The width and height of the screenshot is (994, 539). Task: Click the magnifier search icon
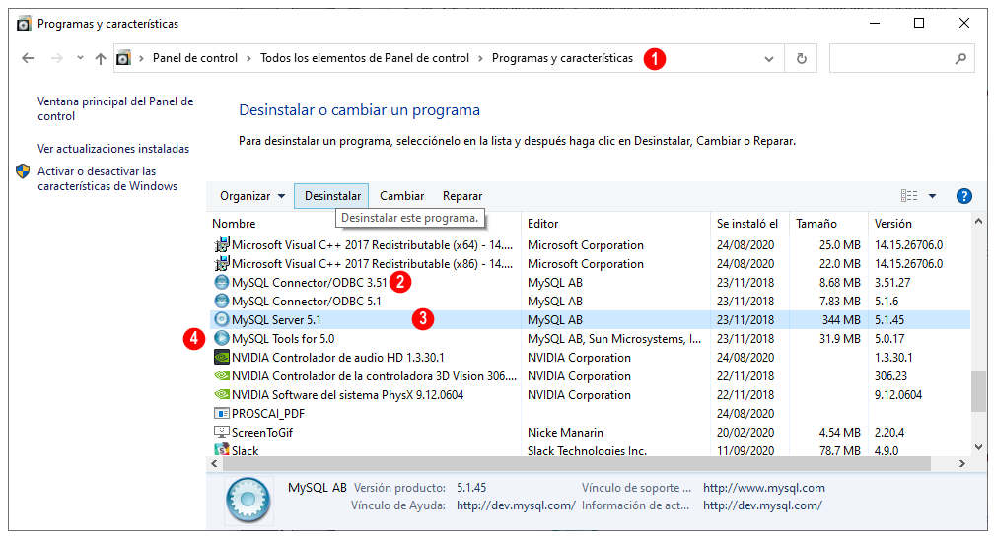tap(961, 58)
